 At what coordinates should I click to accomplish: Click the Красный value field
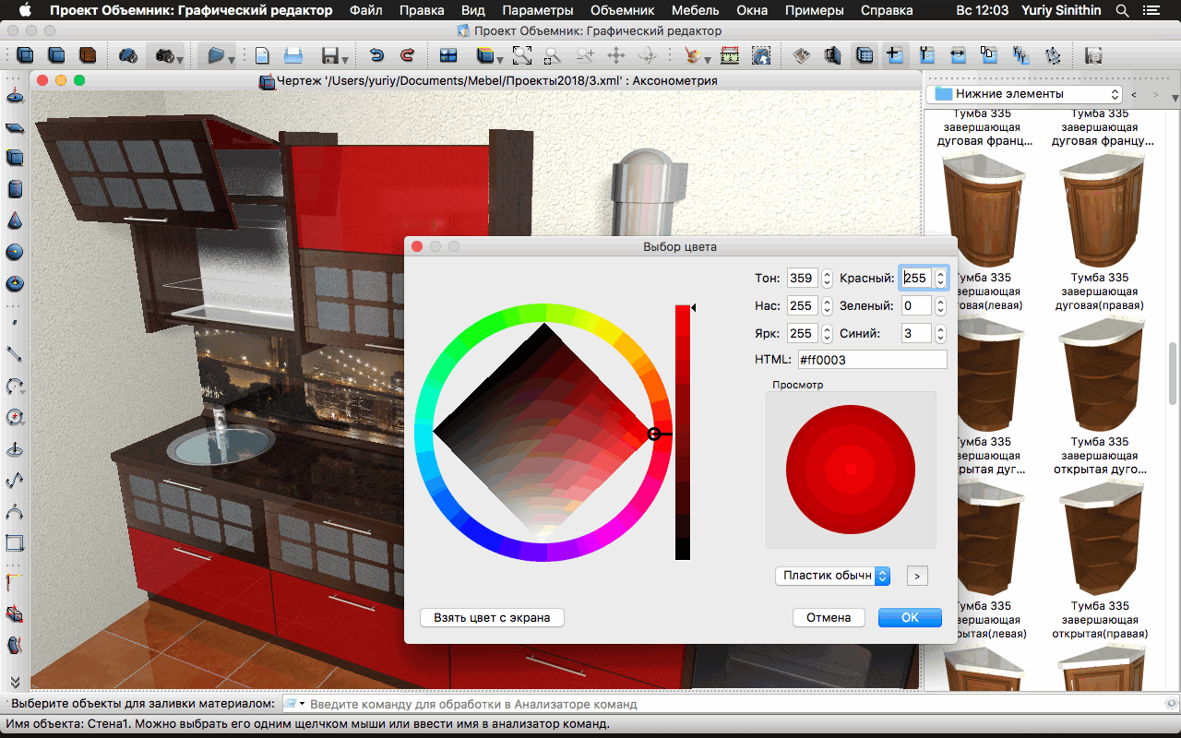point(917,278)
